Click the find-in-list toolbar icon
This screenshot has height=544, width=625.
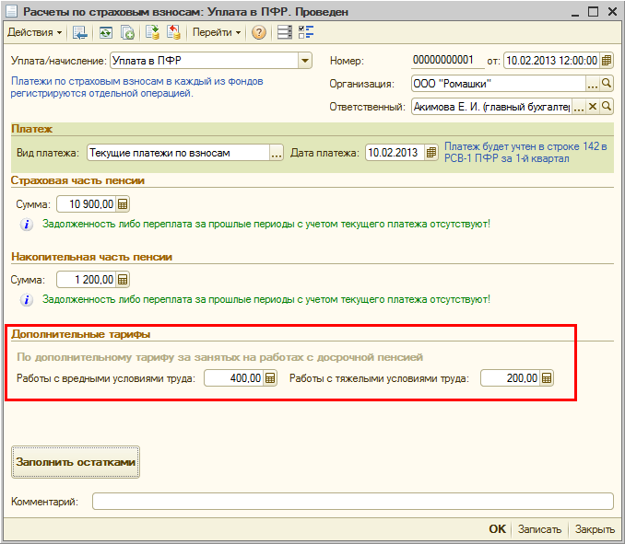80,32
